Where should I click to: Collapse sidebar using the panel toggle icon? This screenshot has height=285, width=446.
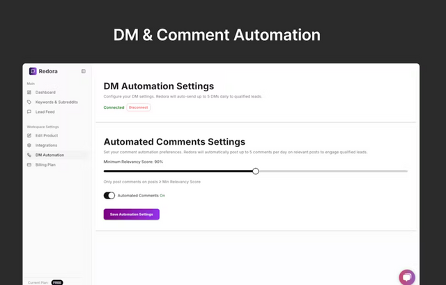84,71
